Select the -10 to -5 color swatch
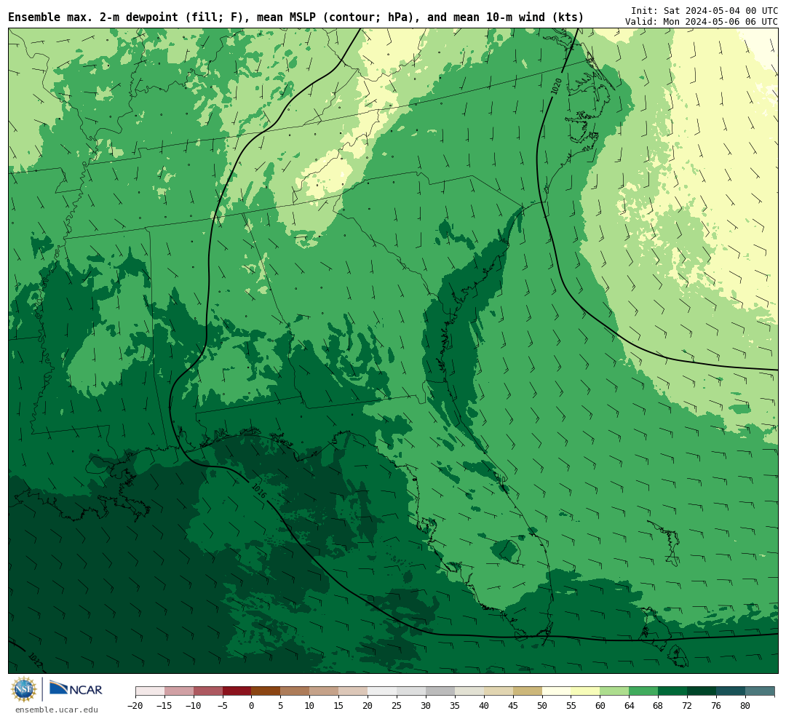This screenshot has height=719, width=786. click(208, 691)
